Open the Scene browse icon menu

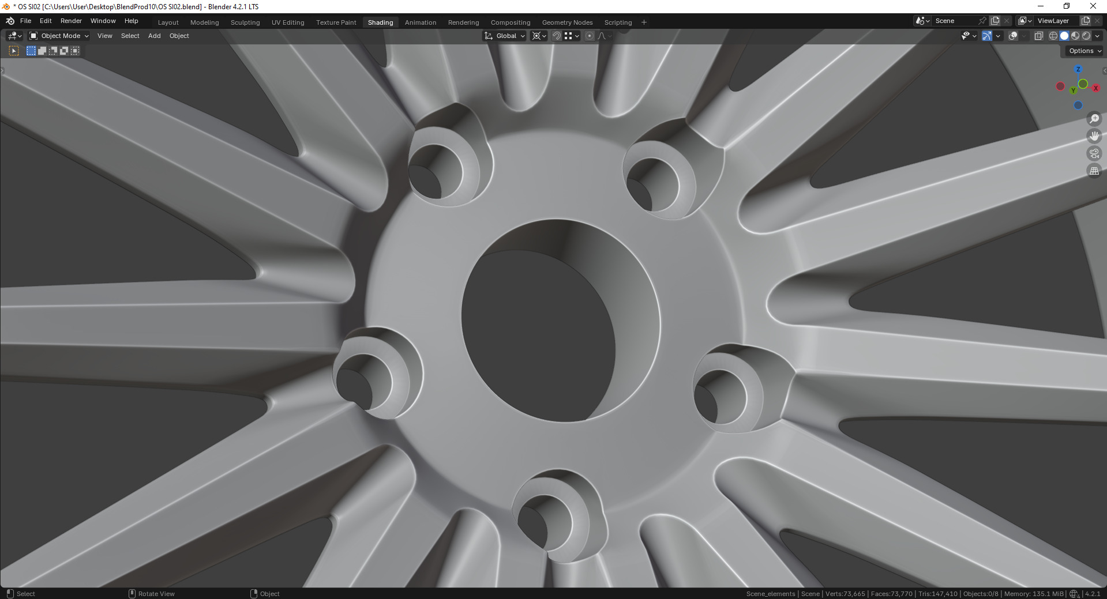coord(922,21)
